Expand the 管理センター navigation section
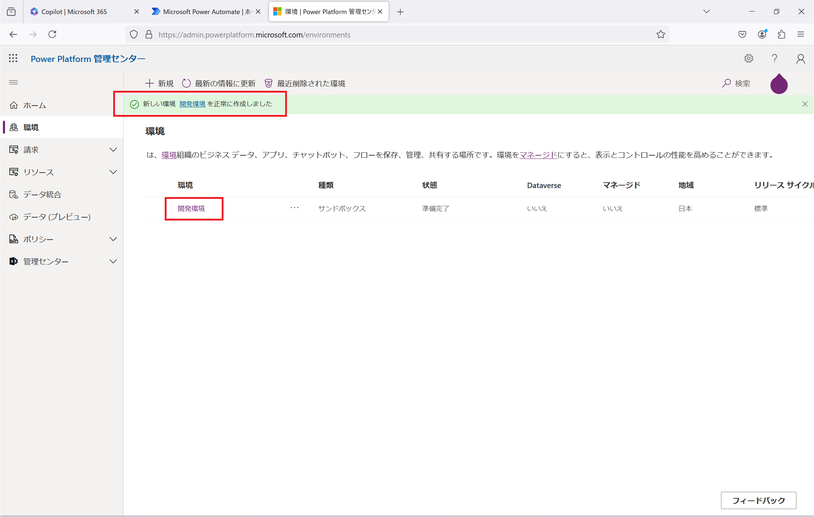Screen dimensions: 814x517 click(x=113, y=262)
